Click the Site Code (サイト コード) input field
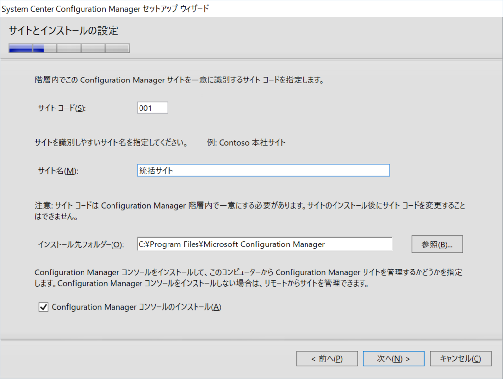This screenshot has height=379, width=503. (152, 108)
